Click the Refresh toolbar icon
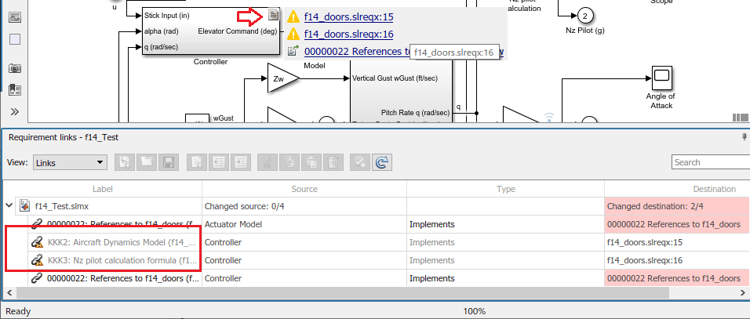750x319 pixels. [382, 162]
